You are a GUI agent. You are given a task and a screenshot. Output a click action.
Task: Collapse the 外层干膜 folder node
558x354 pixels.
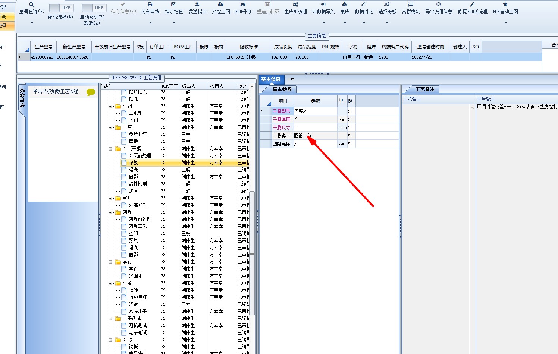(x=110, y=149)
